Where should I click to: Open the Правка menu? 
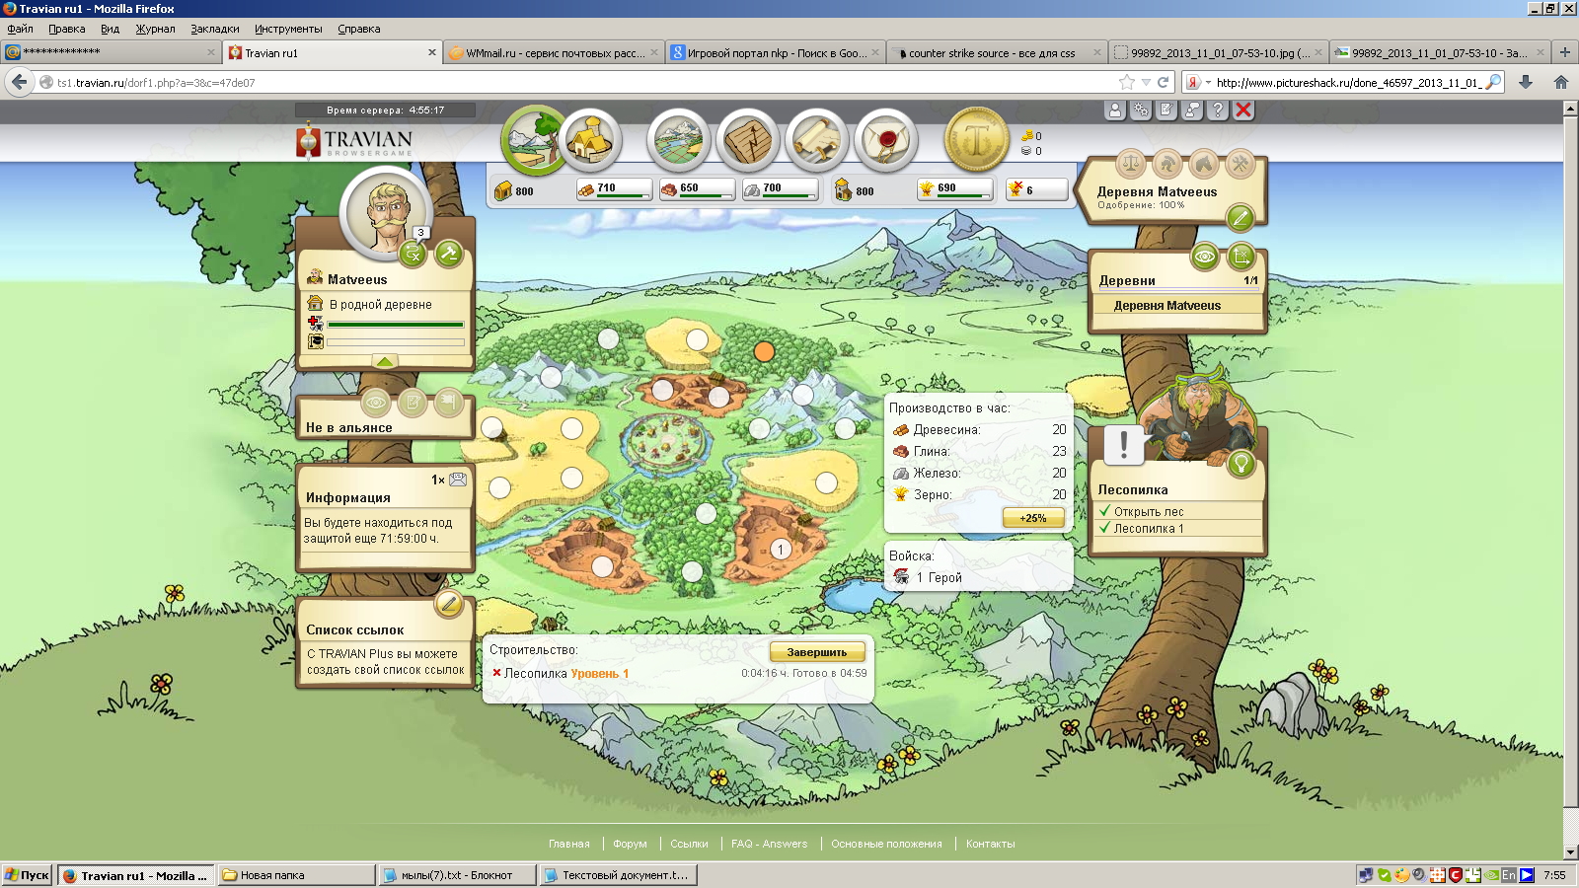67,29
